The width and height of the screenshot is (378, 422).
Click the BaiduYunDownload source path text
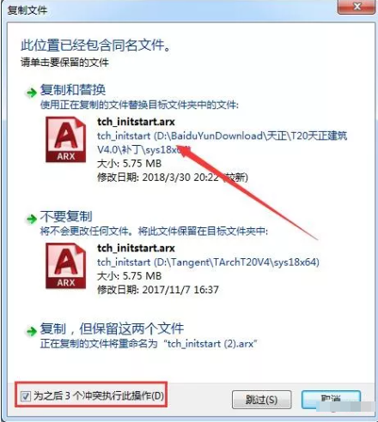coord(222,142)
